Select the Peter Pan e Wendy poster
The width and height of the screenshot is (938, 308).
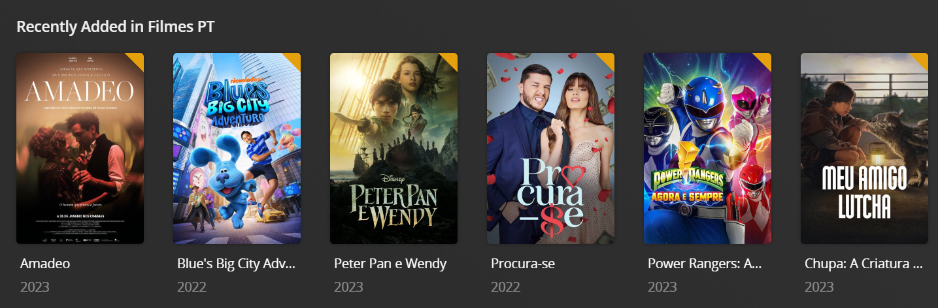[394, 148]
